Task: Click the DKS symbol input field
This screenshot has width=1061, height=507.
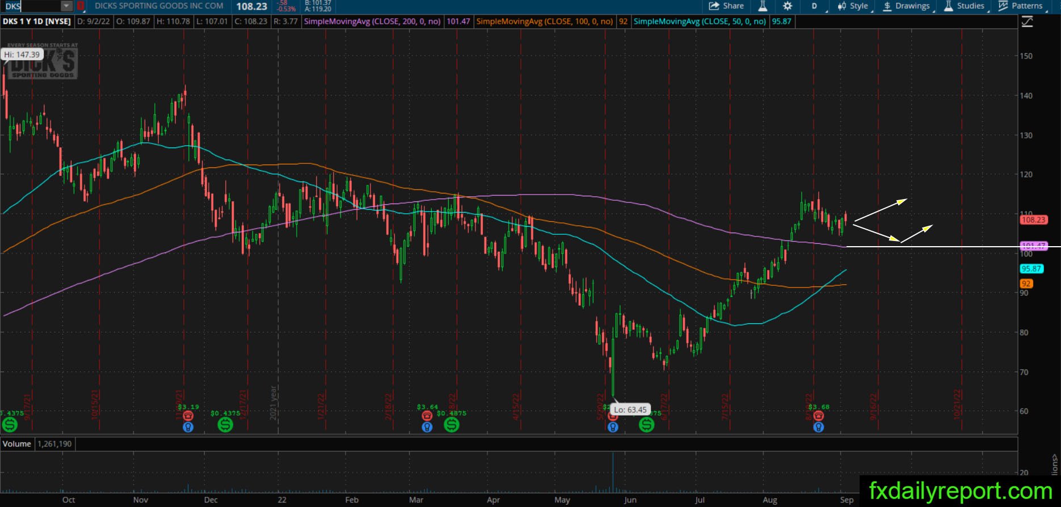Action: [31, 6]
